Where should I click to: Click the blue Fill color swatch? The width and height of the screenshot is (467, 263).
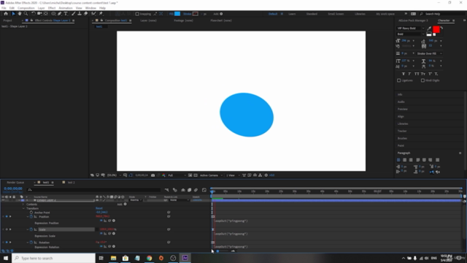177,14
